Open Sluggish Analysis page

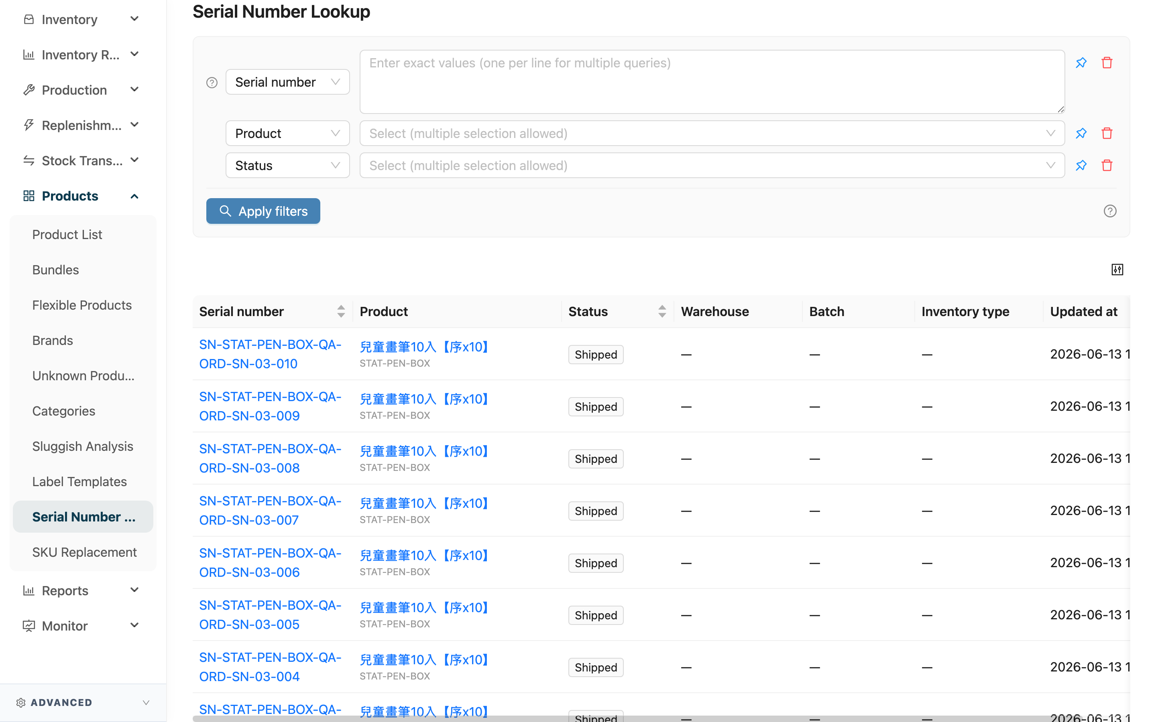(83, 446)
